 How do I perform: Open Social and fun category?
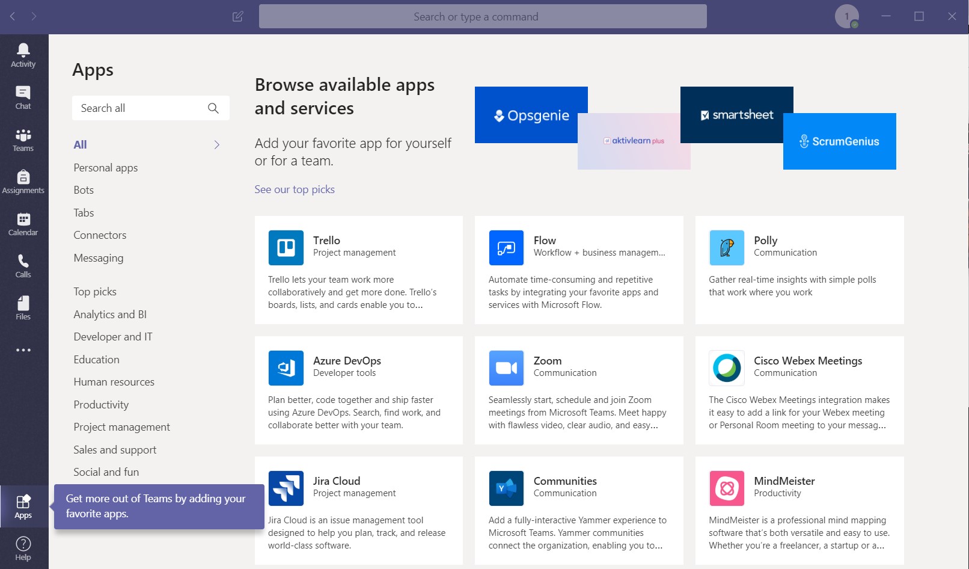tap(106, 472)
